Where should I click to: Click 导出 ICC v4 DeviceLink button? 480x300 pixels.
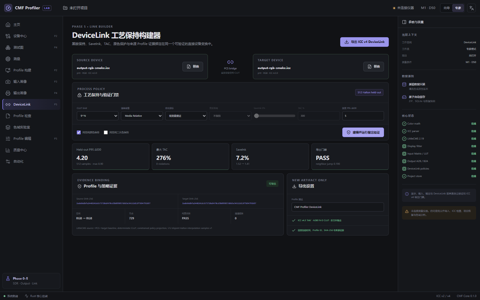[x=364, y=42]
